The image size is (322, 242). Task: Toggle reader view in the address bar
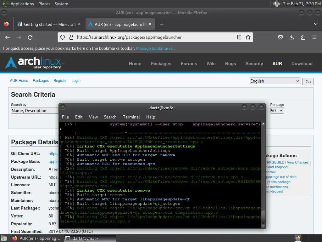pos(239,37)
